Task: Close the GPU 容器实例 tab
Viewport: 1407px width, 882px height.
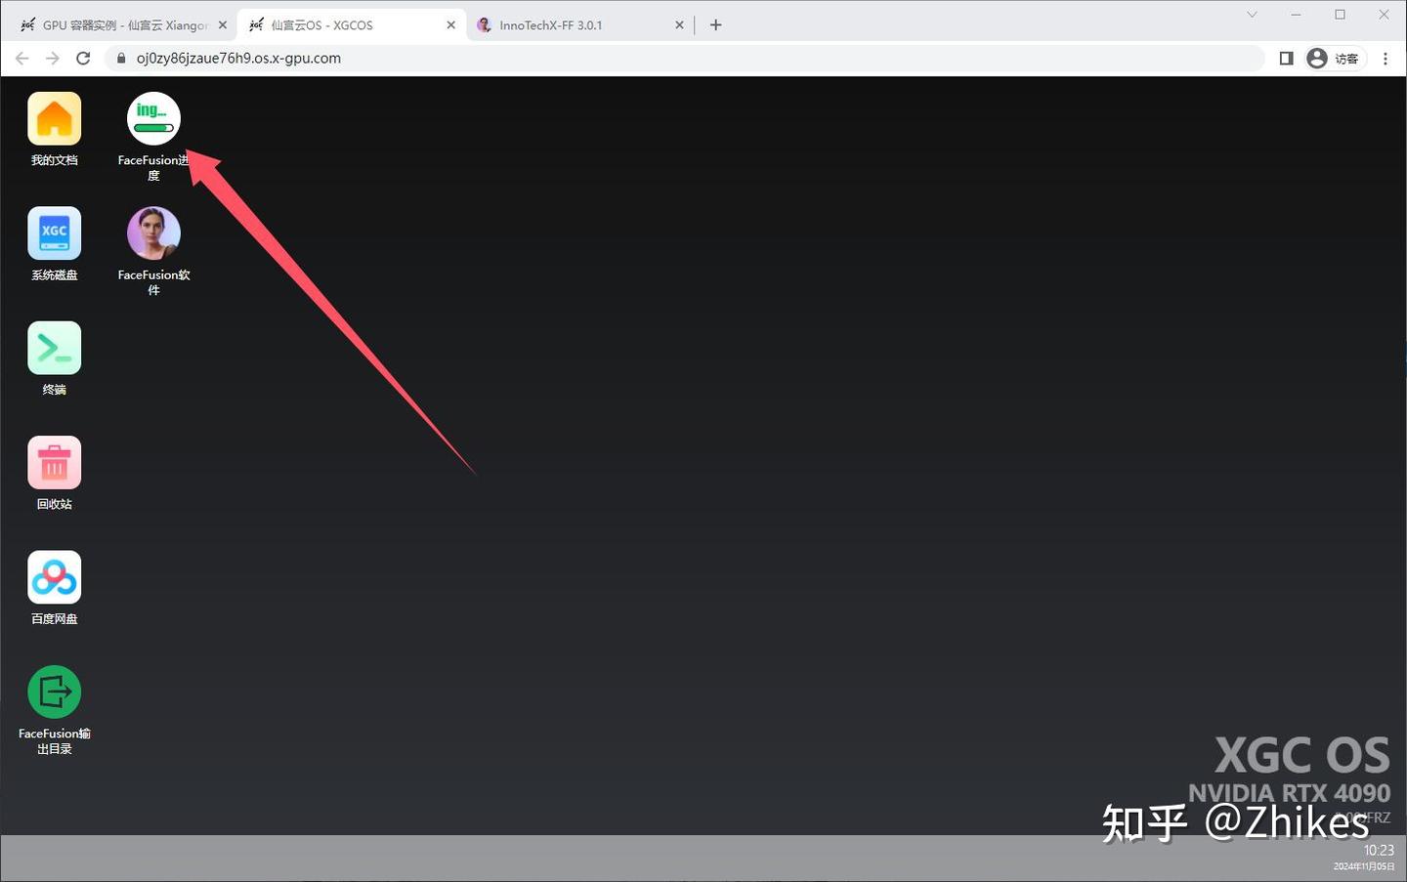Action: (x=222, y=25)
